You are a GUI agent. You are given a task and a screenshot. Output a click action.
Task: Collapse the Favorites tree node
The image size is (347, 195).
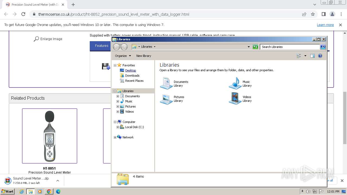coord(115,65)
